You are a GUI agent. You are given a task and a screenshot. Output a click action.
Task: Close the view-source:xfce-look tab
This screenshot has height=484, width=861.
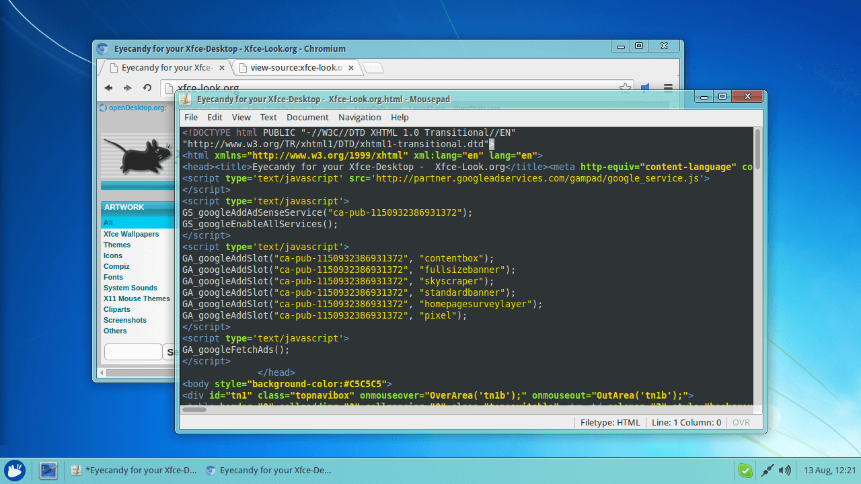coord(350,68)
